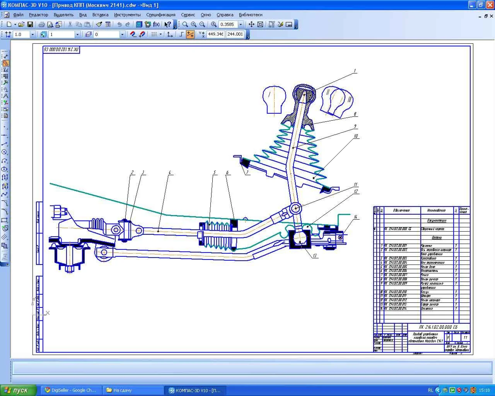Toggle the orthogonal drawing mode button
495x396 pixels.
181,34
